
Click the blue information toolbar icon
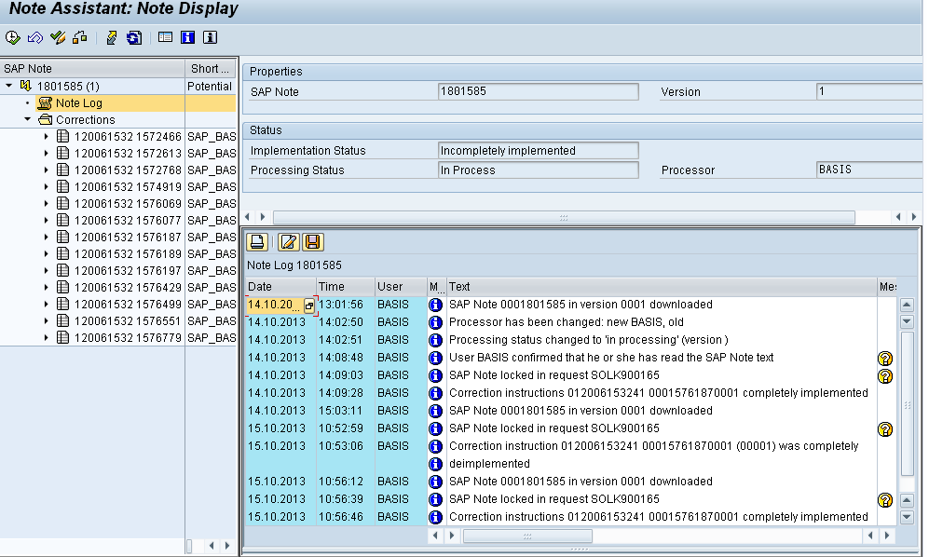pyautogui.click(x=188, y=37)
